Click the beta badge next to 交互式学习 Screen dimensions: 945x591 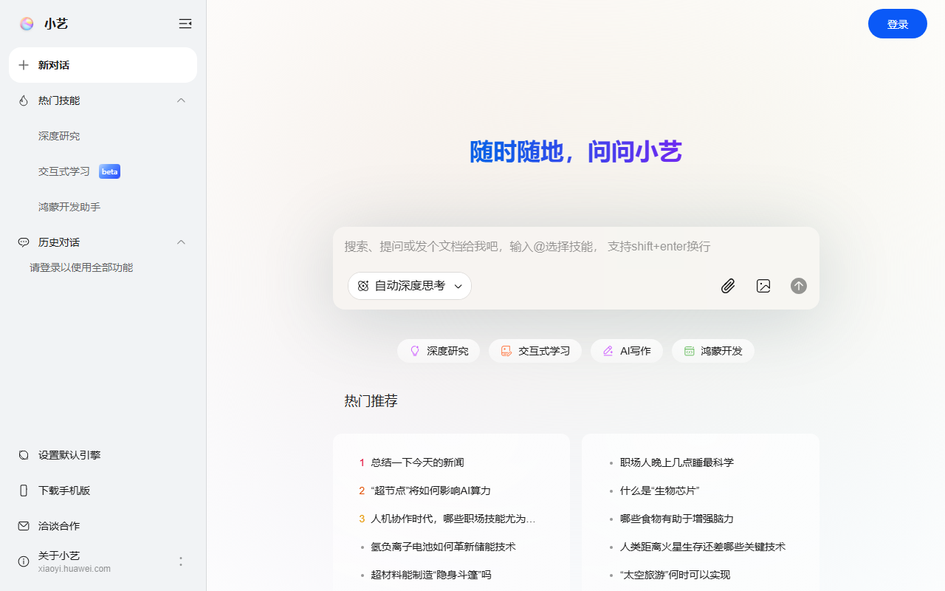[109, 171]
